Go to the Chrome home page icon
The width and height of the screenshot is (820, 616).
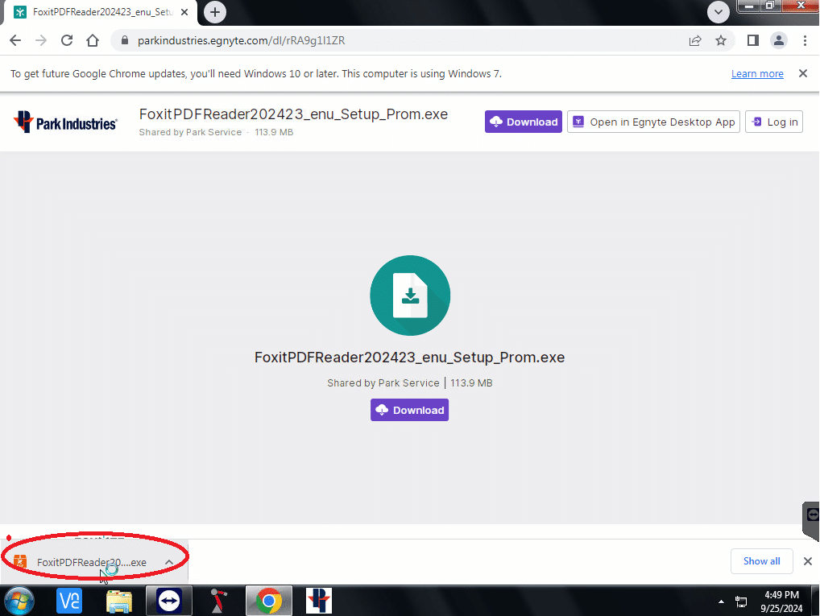(93, 40)
